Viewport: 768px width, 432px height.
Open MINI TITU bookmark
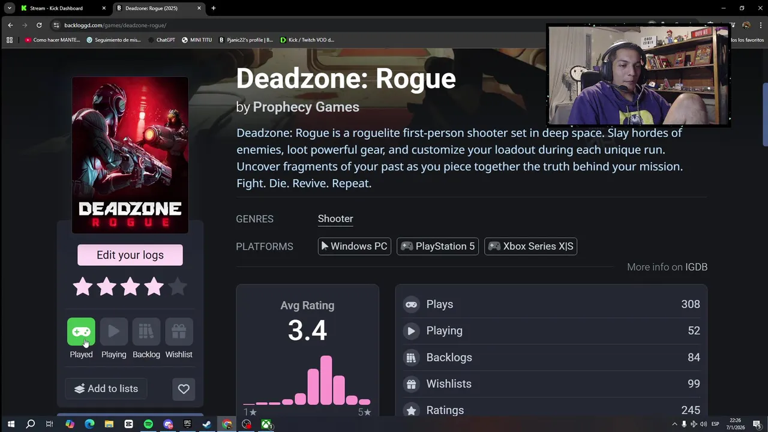197,40
